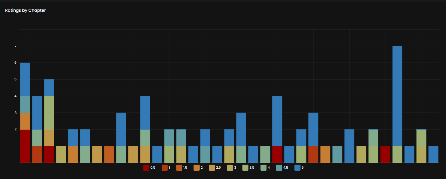Toggle the 2.5 rating legend entry

(212, 168)
